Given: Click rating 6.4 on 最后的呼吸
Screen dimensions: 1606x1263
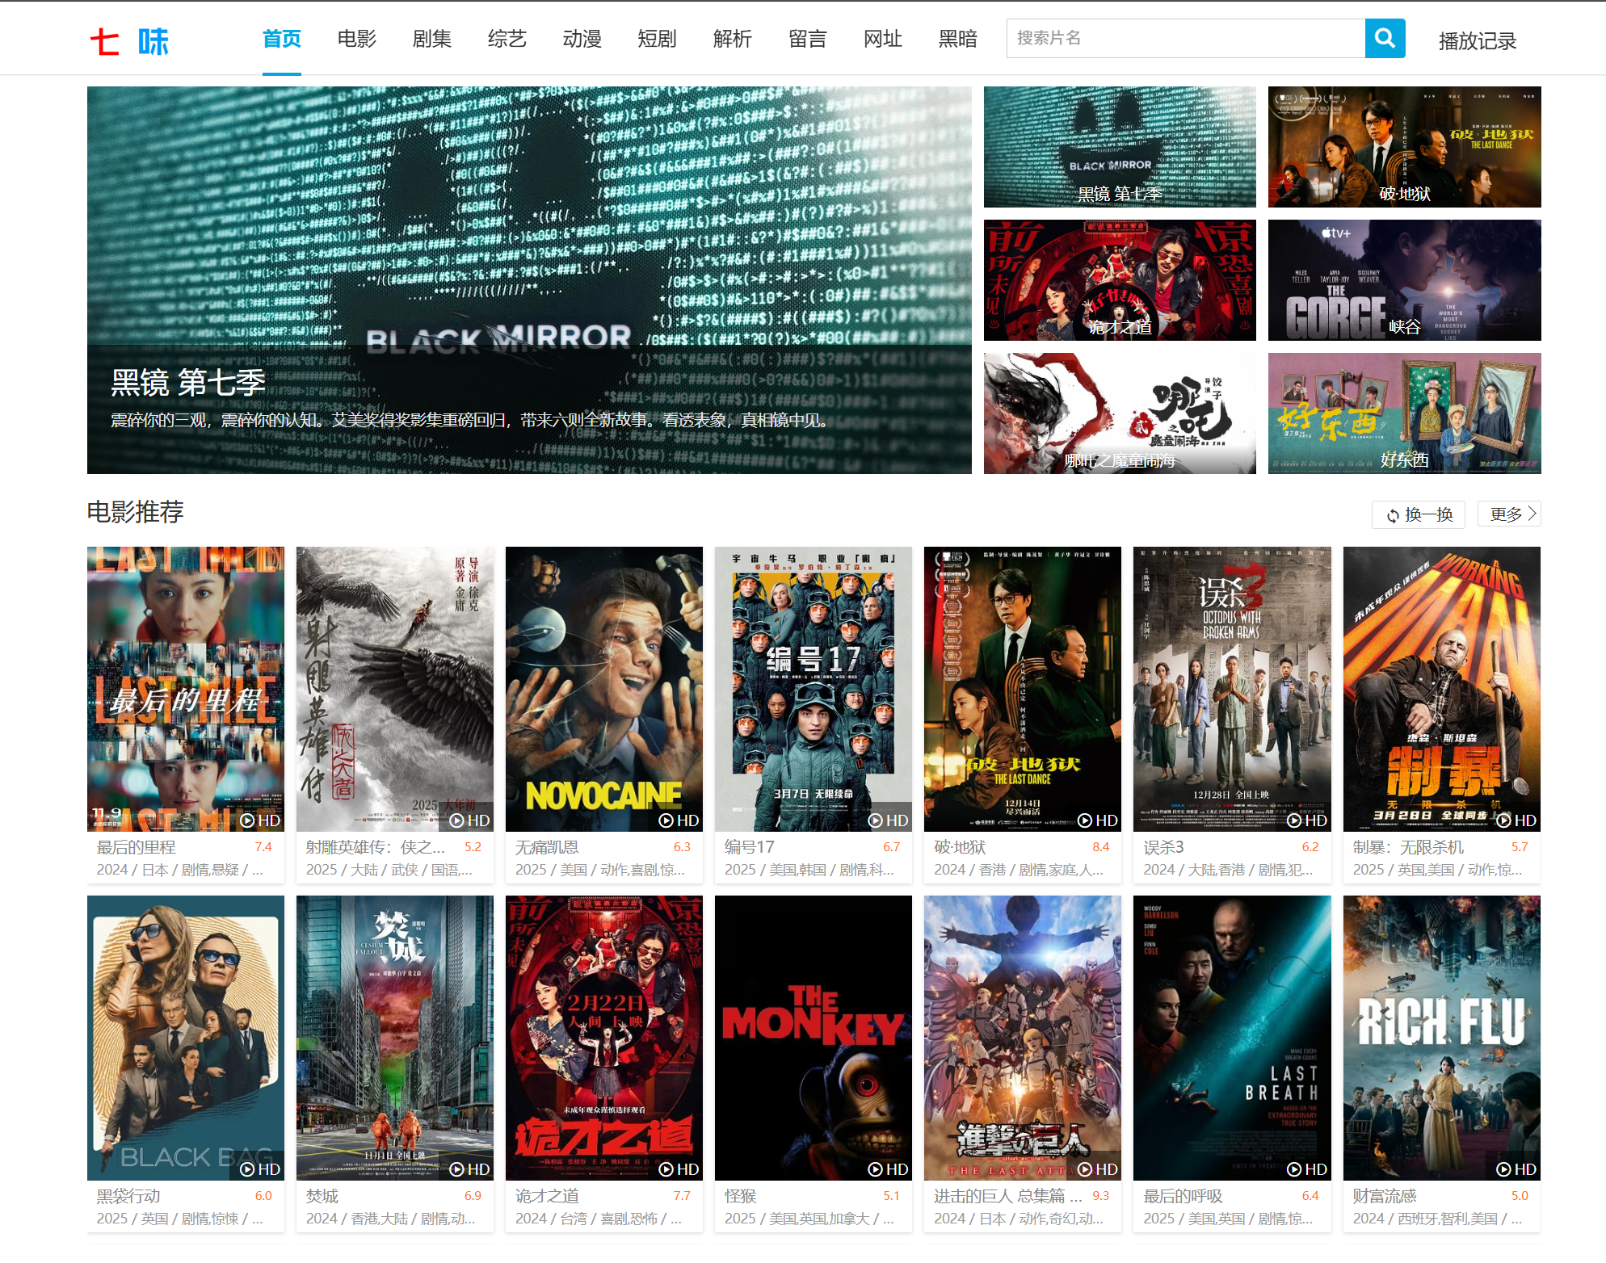Looking at the screenshot, I should 1310,1196.
